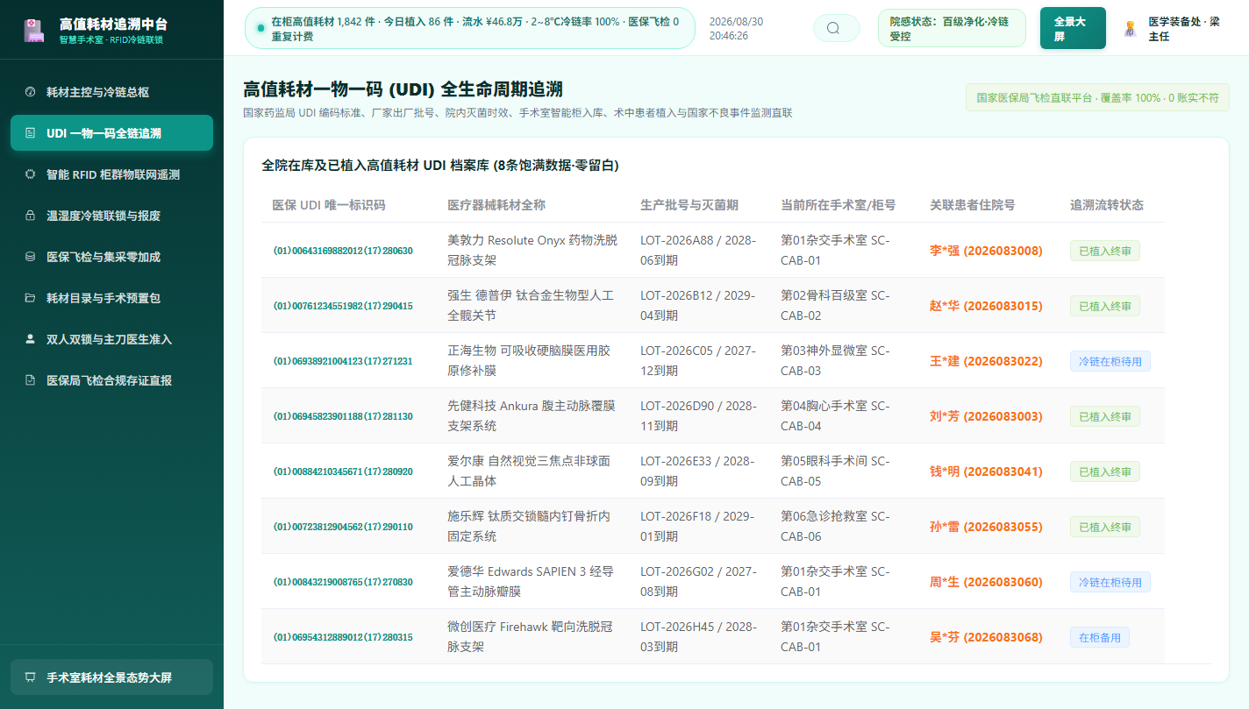
Task: Click patient 赵*华 (2026083015)
Action: pyautogui.click(x=986, y=306)
